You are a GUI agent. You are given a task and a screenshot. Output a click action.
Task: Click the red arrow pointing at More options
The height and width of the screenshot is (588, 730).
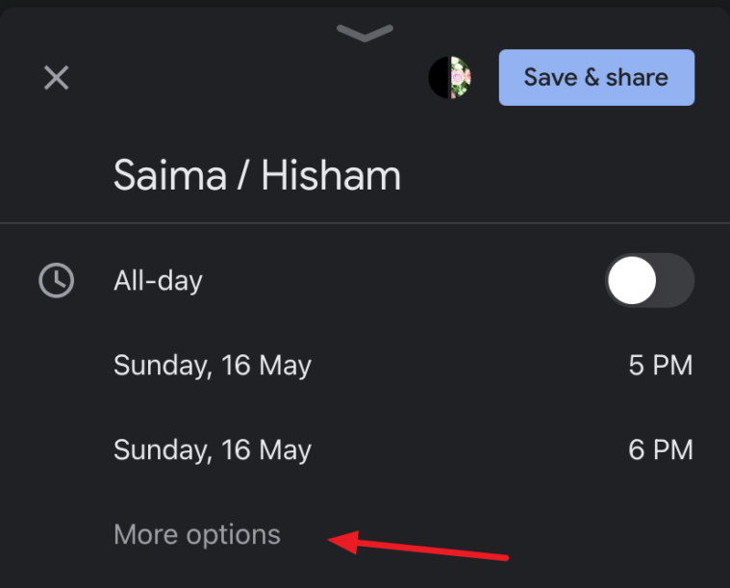tap(418, 545)
